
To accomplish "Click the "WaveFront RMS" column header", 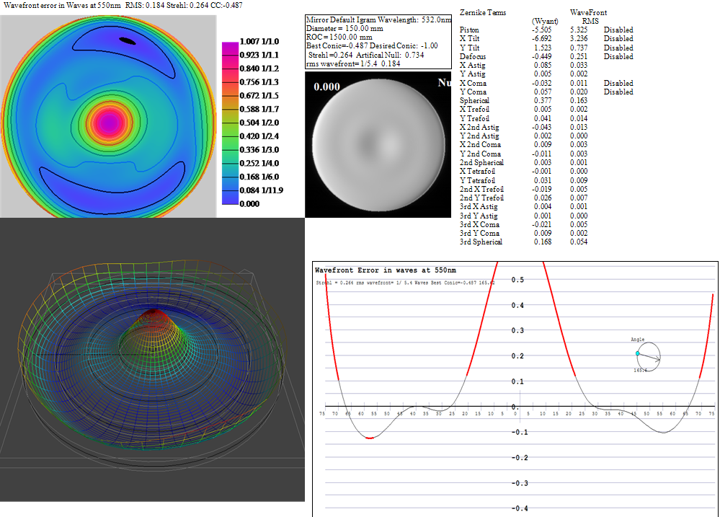I will pyautogui.click(x=589, y=17).
